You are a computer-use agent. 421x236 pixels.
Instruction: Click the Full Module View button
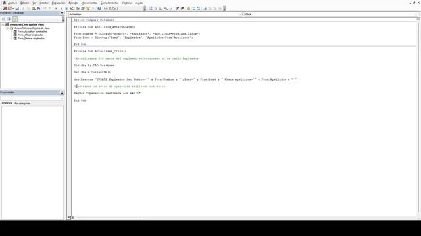[72, 218]
